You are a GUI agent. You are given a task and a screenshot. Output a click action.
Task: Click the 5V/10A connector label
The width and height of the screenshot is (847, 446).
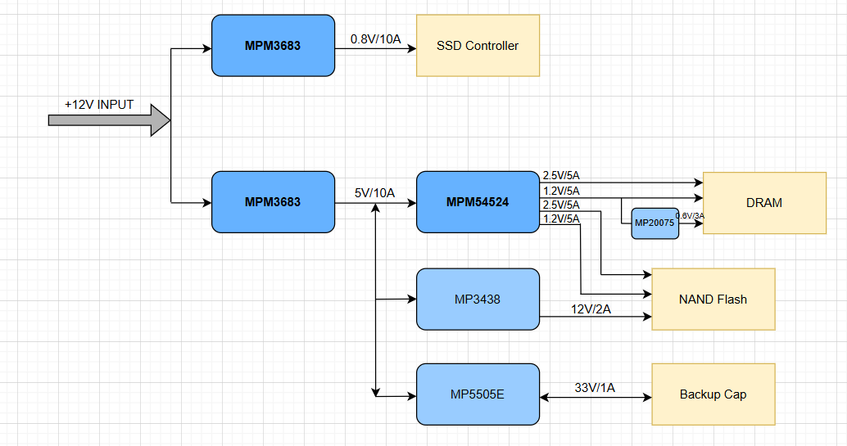pyautogui.click(x=374, y=193)
